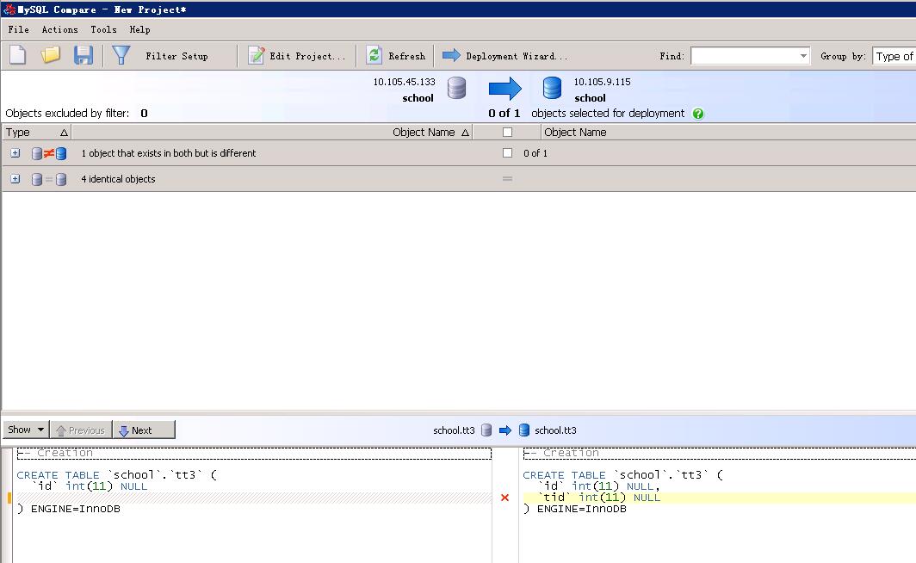Click the orange change marker in left script margin
This screenshot has width=916, height=563.
(9, 498)
